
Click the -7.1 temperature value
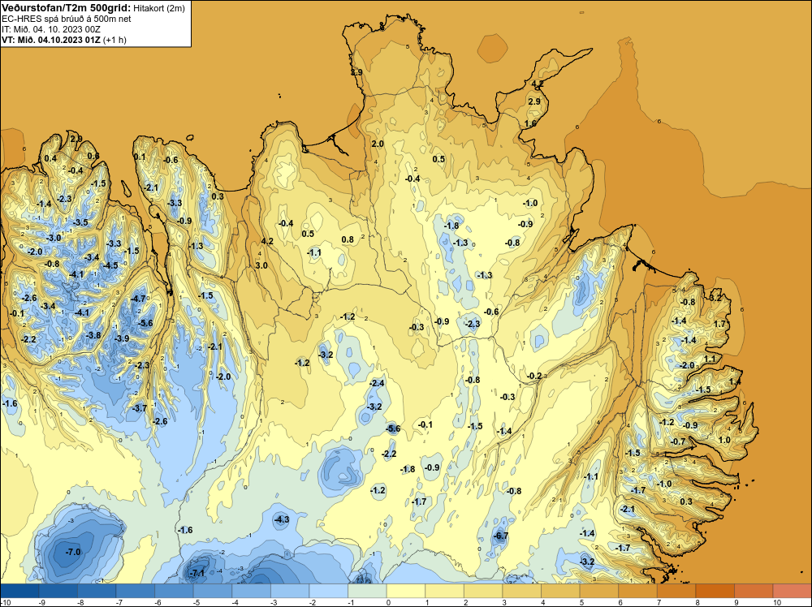click(197, 574)
